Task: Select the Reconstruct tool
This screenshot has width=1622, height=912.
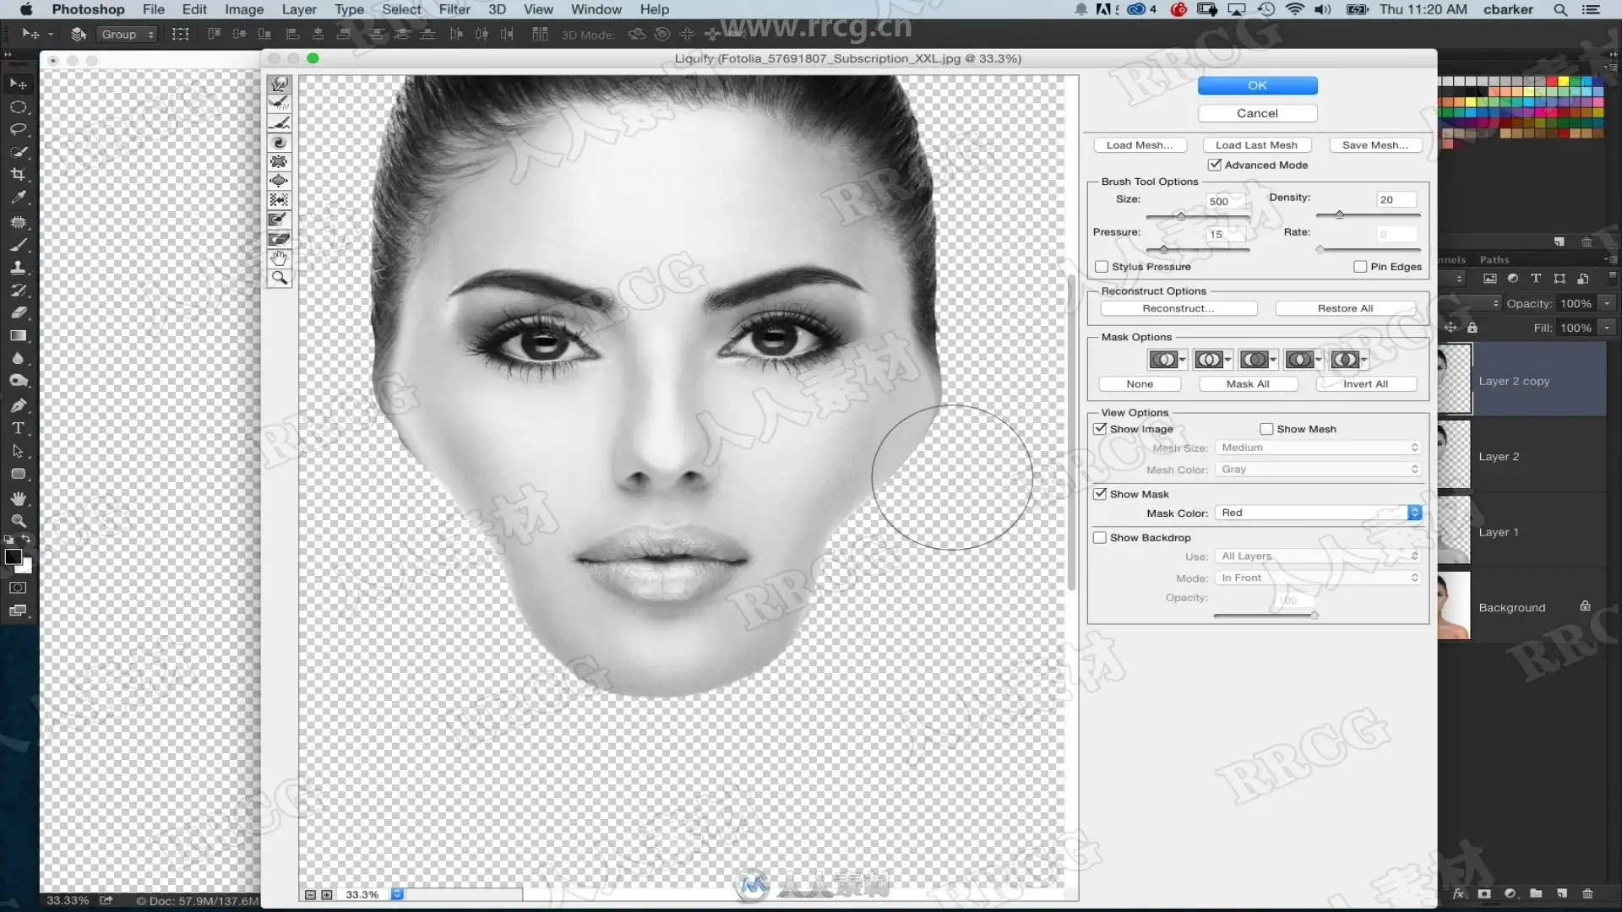Action: click(280, 104)
